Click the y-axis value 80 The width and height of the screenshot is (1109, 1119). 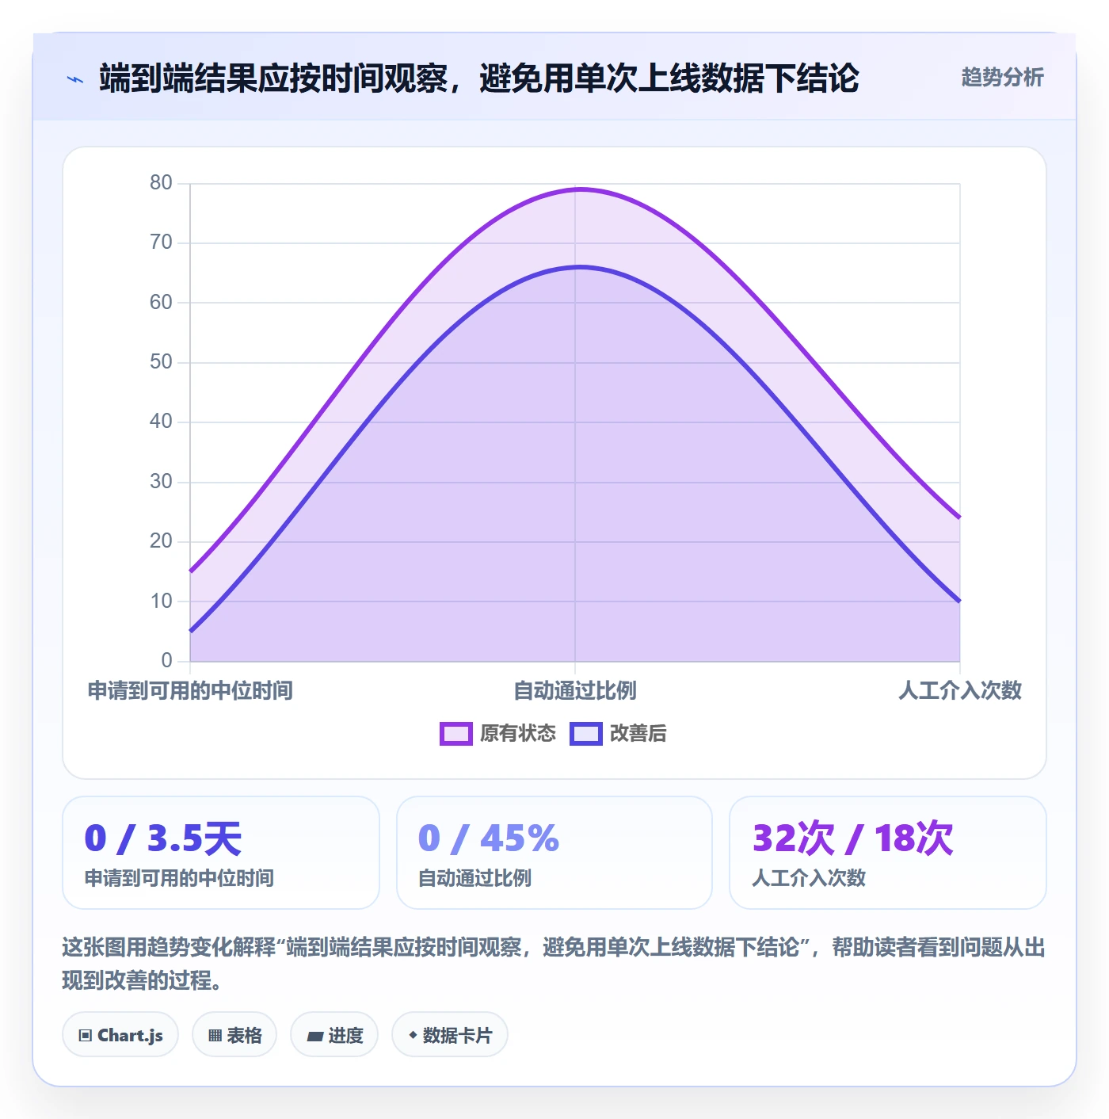tap(161, 183)
